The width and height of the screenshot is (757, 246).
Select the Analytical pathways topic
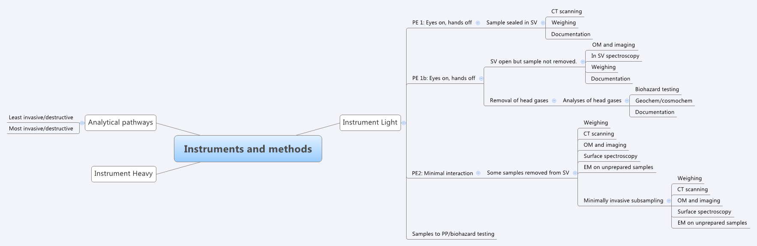point(120,122)
